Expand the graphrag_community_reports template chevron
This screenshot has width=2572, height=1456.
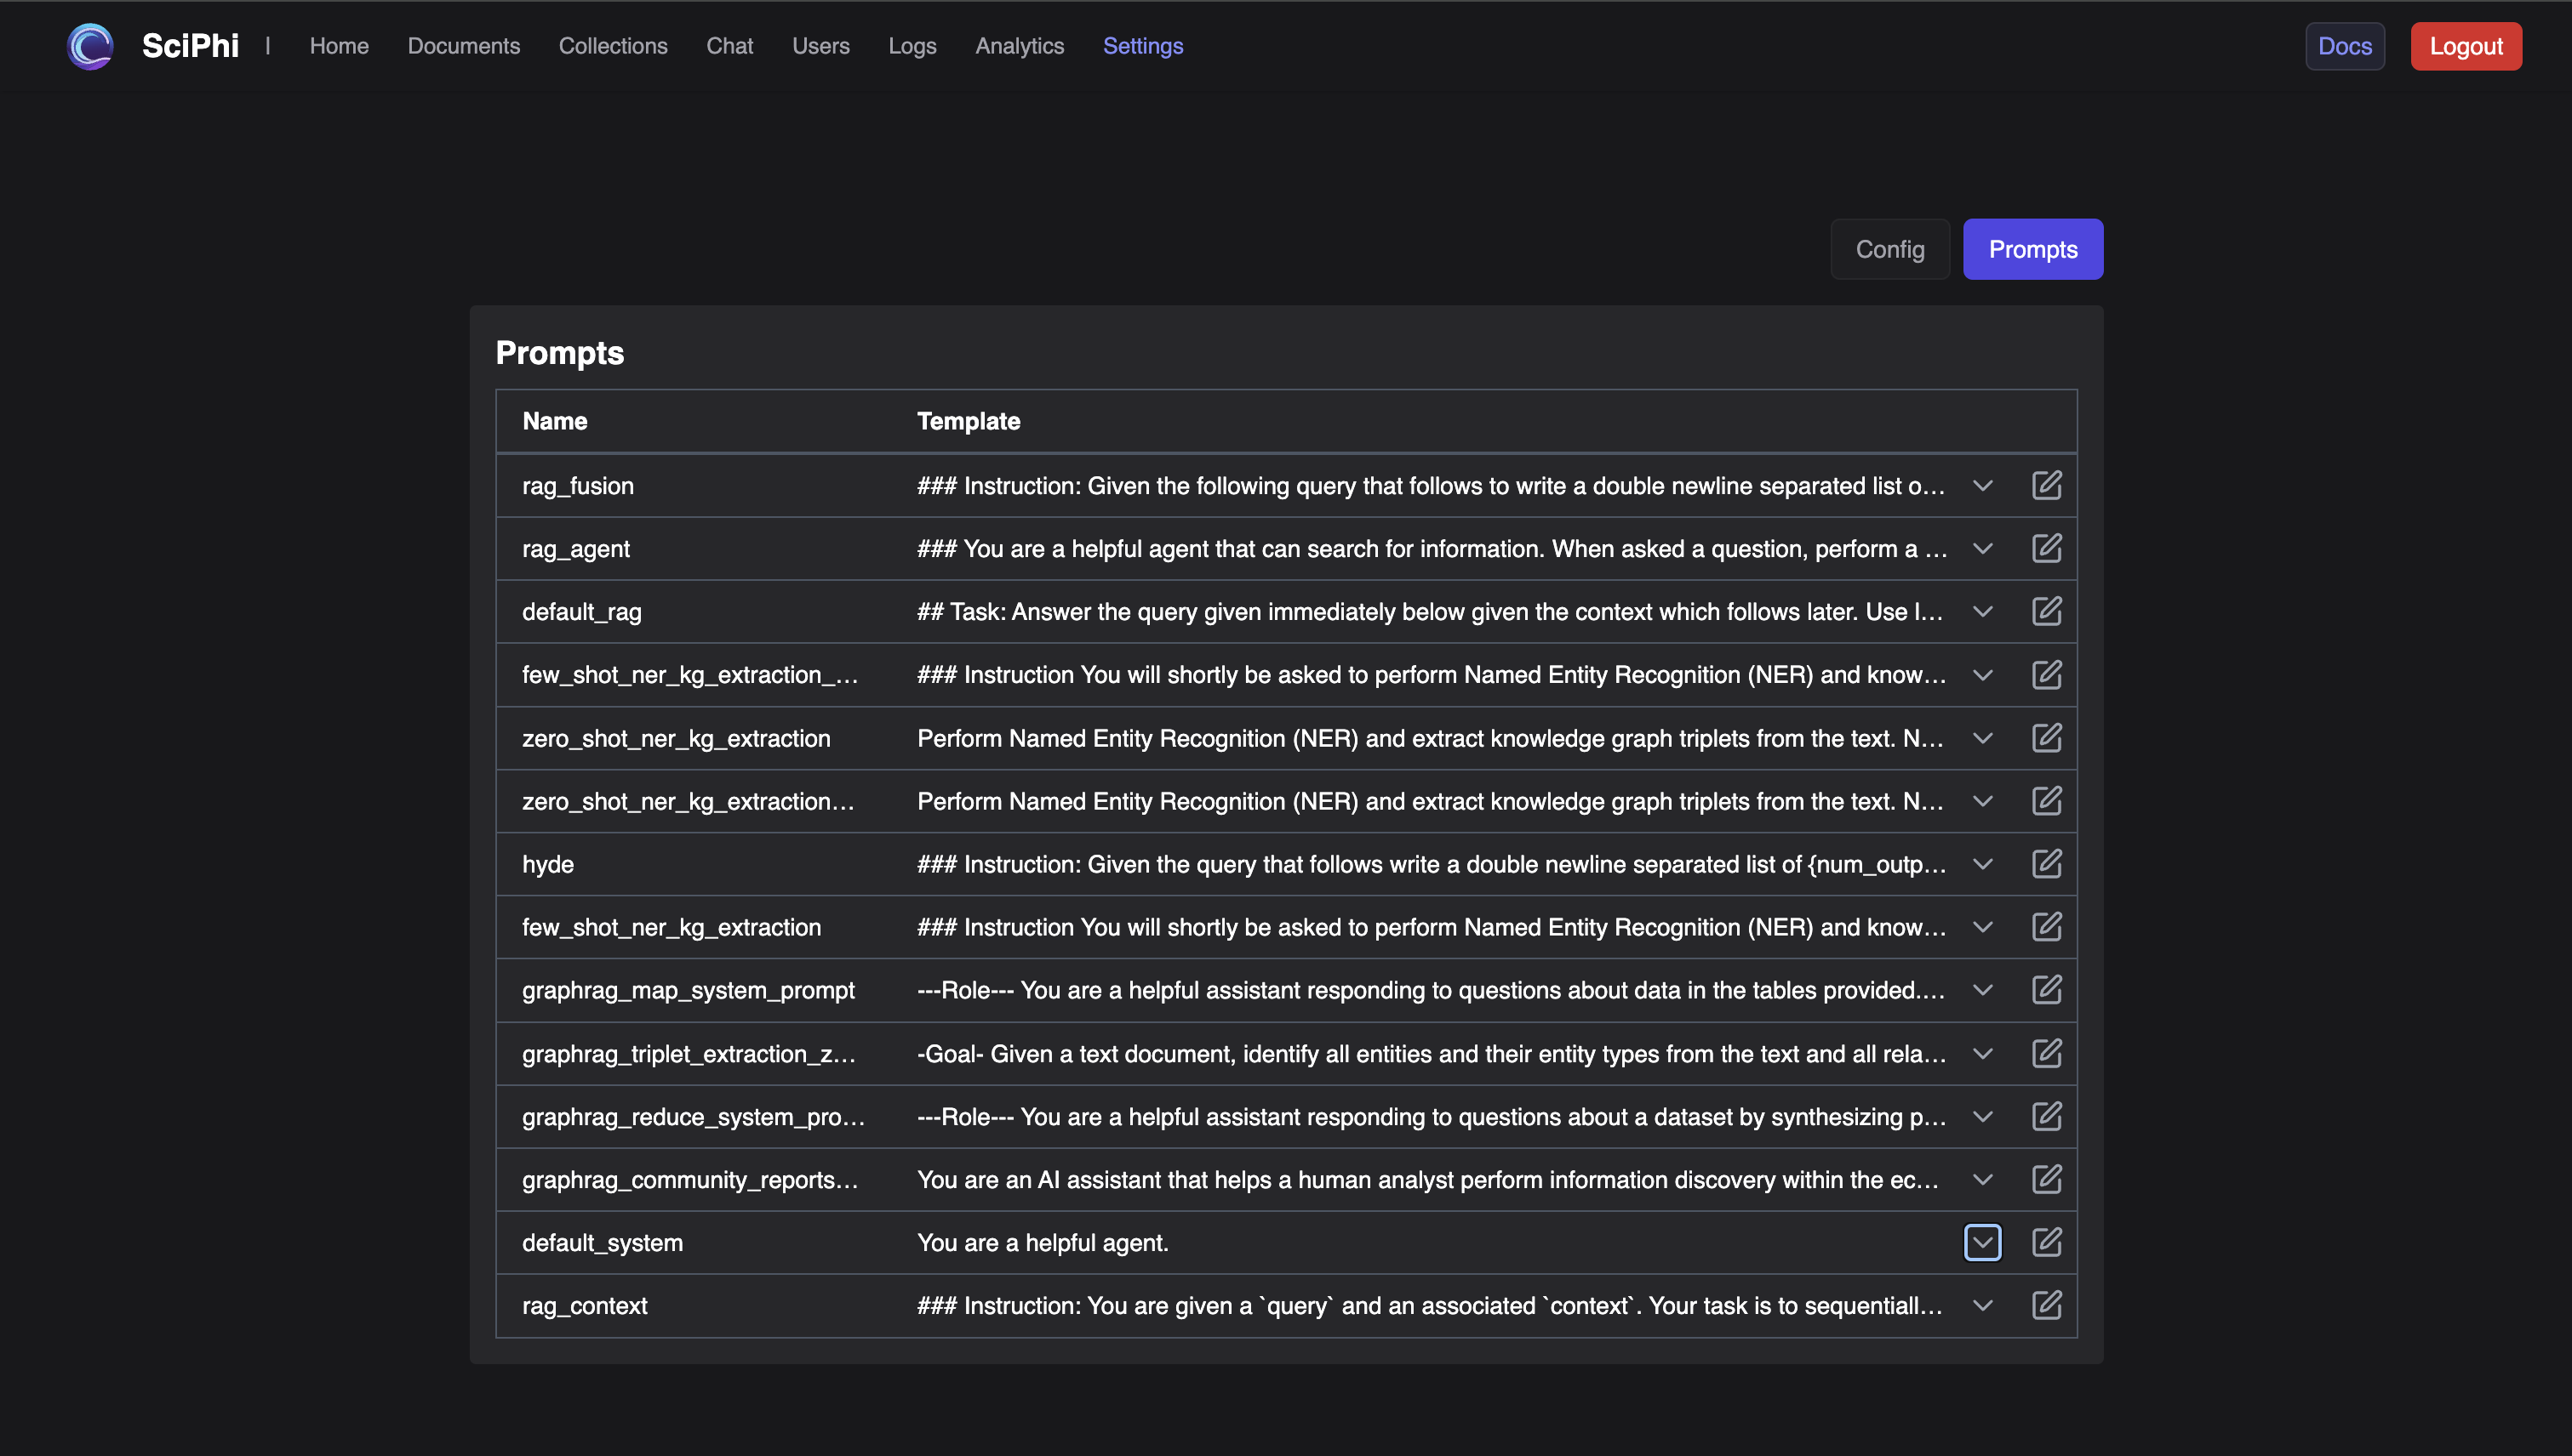[x=1982, y=1179]
